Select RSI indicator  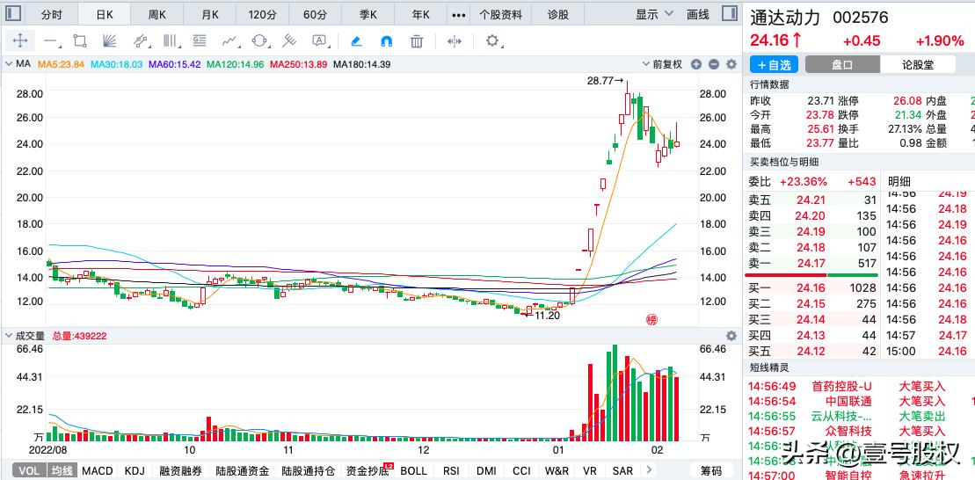[x=451, y=470]
